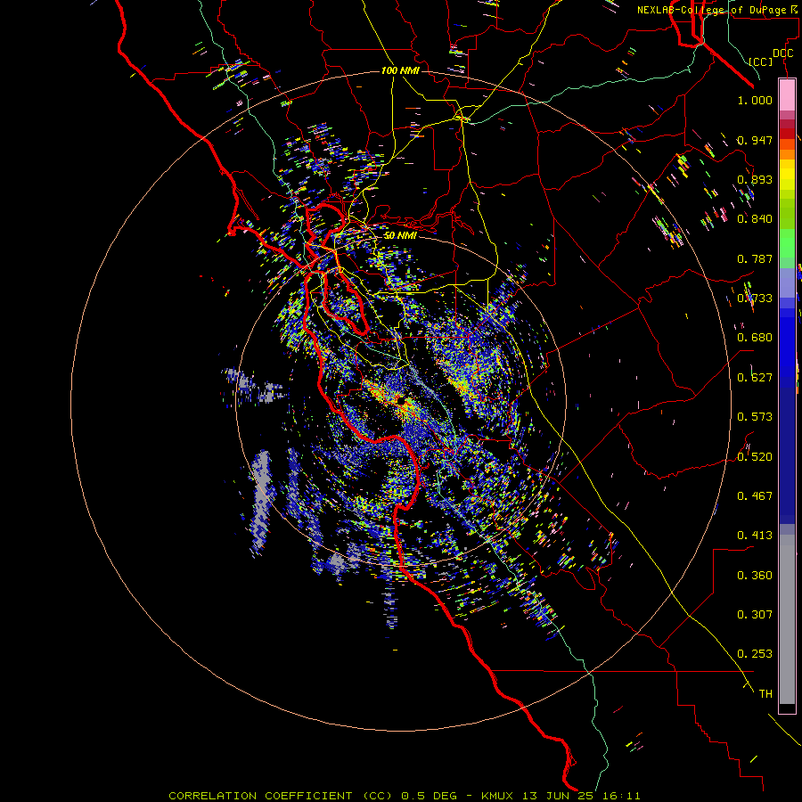The image size is (802, 802).
Task: Click the 100 NMI range ring label
Action: coord(400,70)
